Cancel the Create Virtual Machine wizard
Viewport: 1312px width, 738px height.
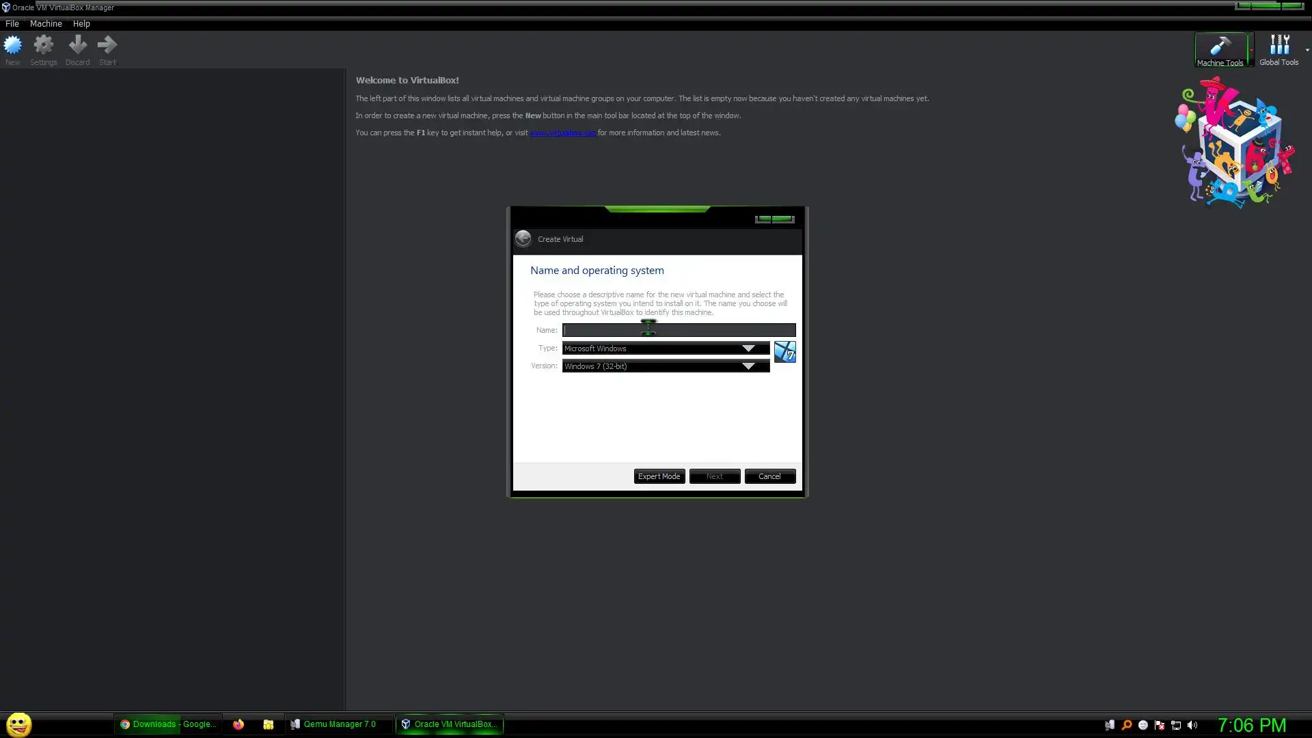tap(769, 476)
